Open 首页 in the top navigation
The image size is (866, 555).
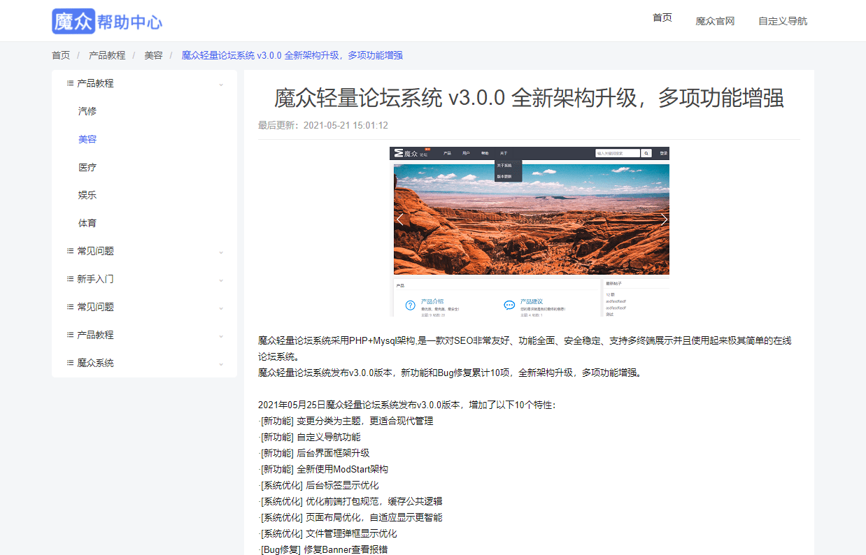tap(662, 17)
